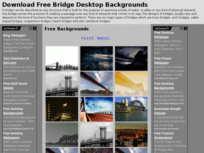Go to next ads in left panel

(35, 28)
